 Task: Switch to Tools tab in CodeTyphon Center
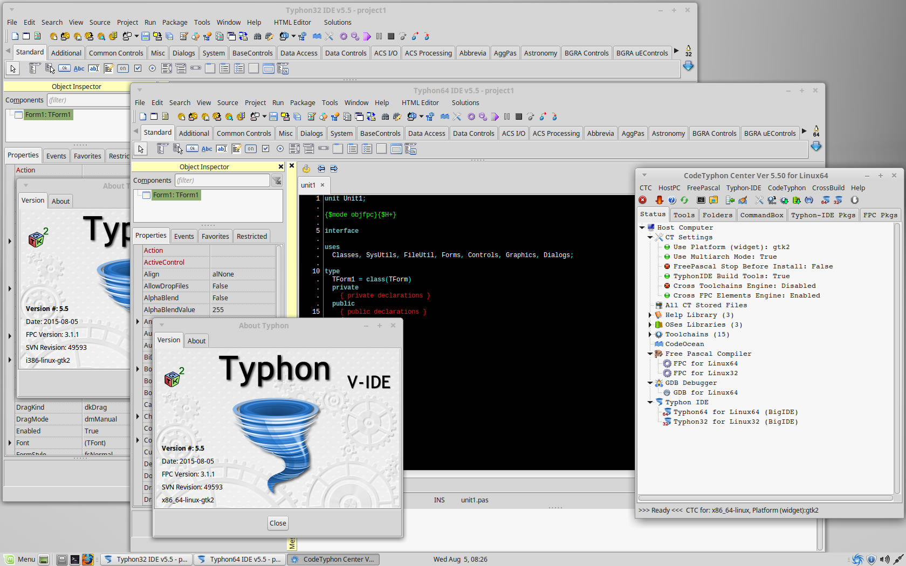tap(683, 215)
